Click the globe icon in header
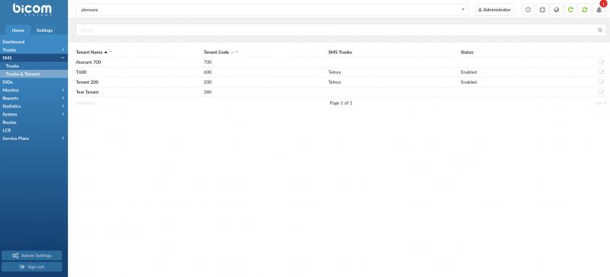Viewport: 610px width, 277px height. pos(557,10)
